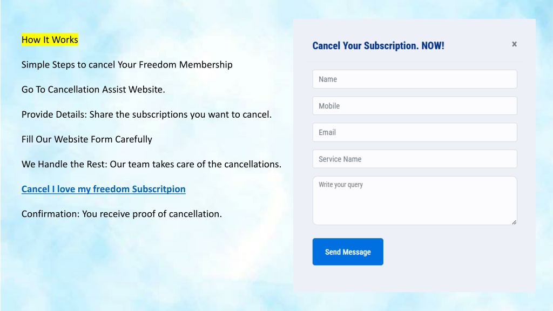The height and width of the screenshot is (311, 553).
Task: Select the Mobile number field
Action: [415, 106]
